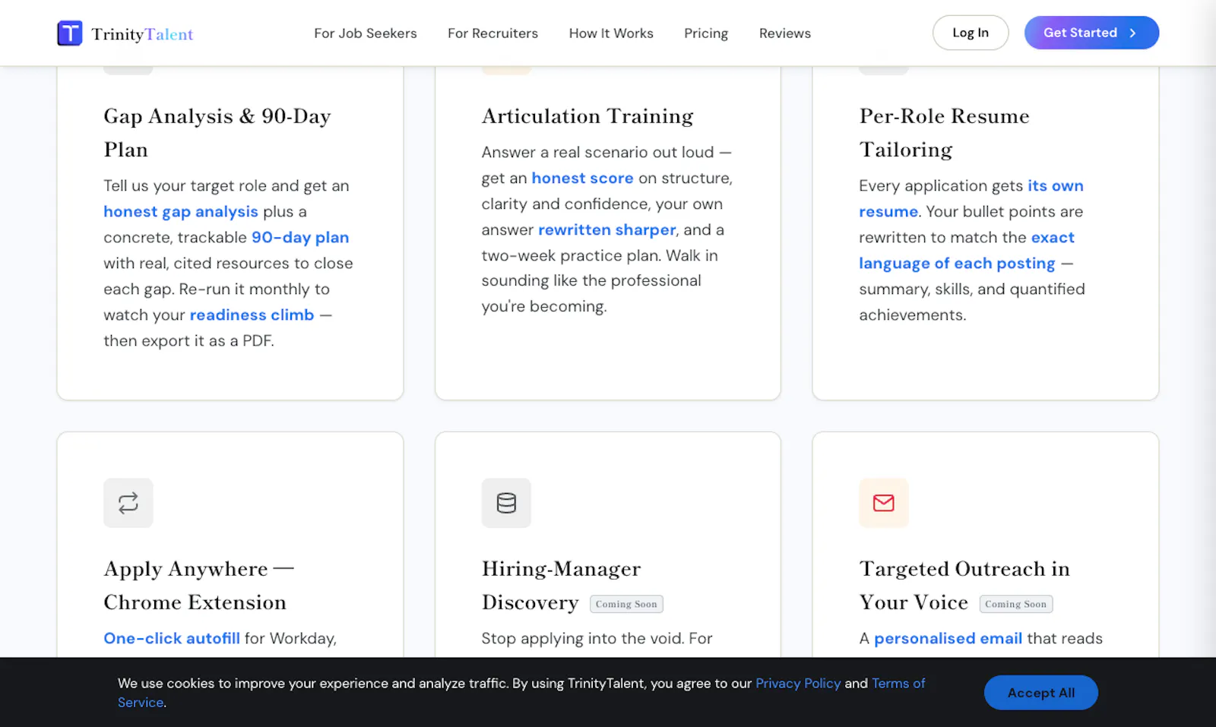1216x727 pixels.
Task: Click the highlighted "One-click autofill" text
Action: point(172,639)
